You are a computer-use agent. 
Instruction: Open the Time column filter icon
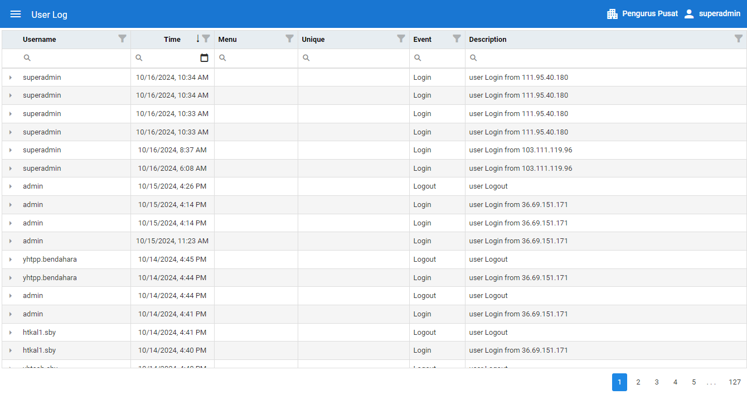206,39
